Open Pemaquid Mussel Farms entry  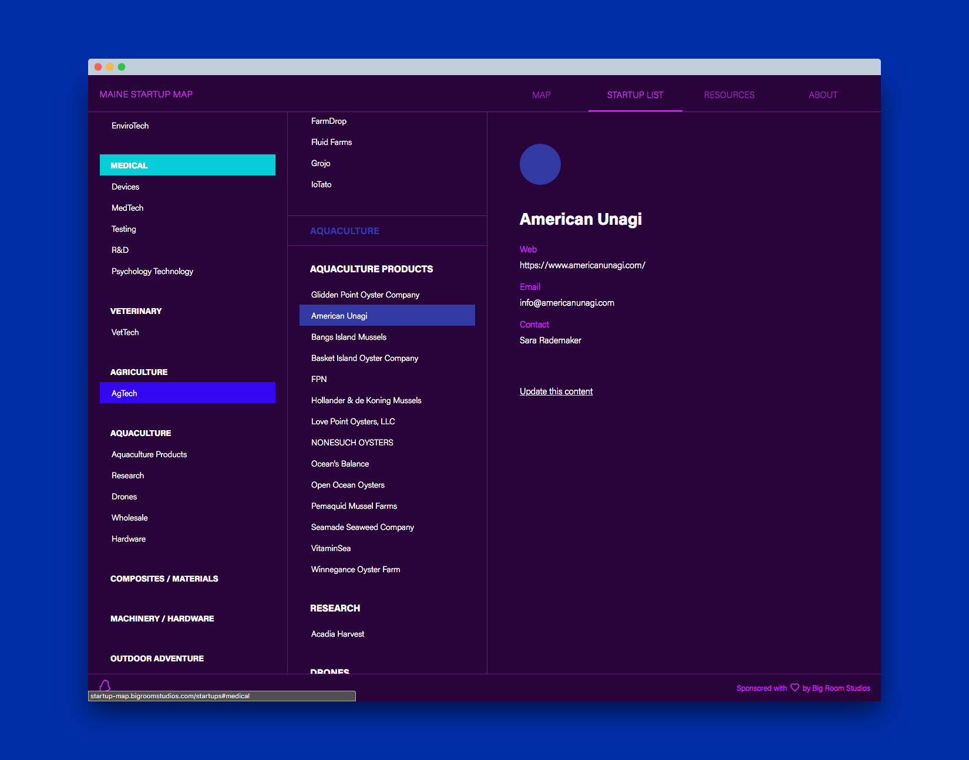coord(354,506)
